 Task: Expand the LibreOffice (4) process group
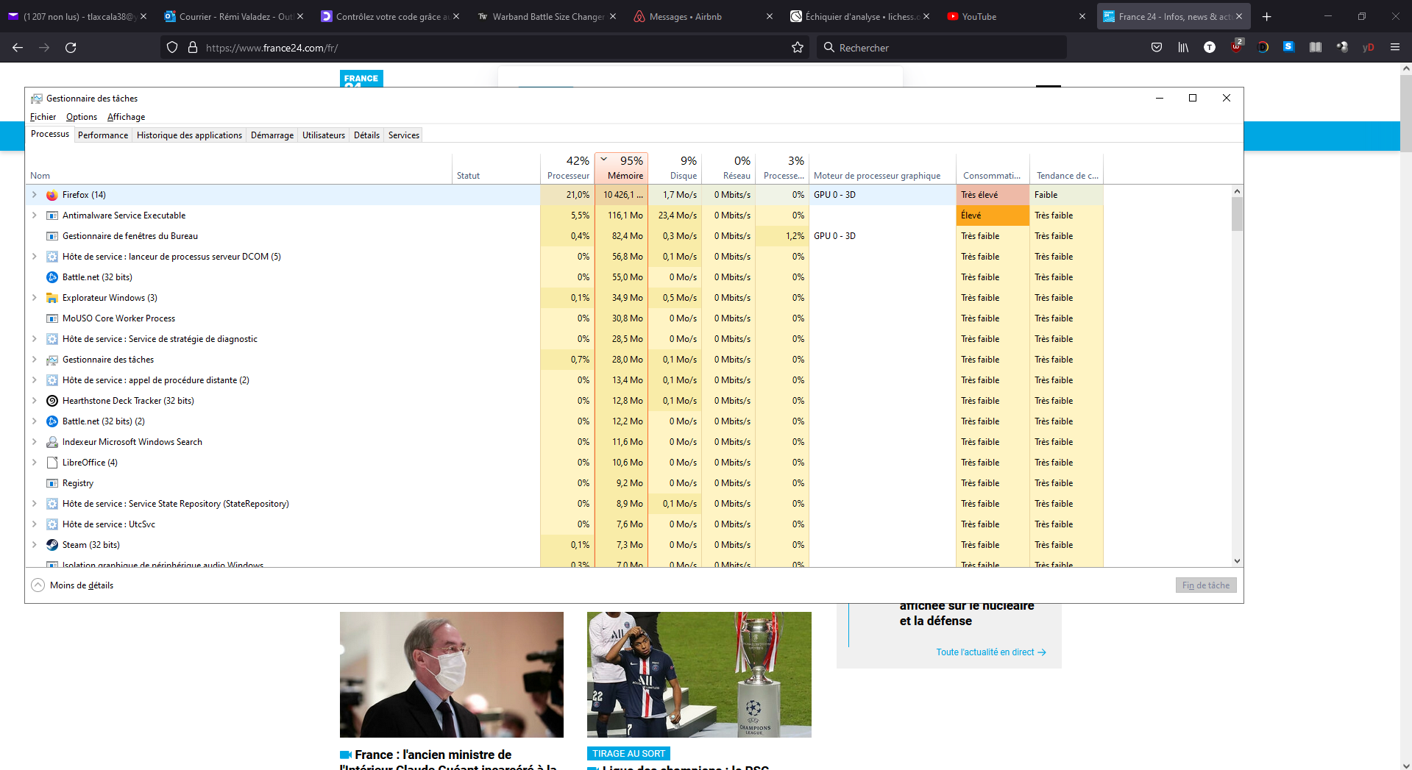click(x=34, y=463)
